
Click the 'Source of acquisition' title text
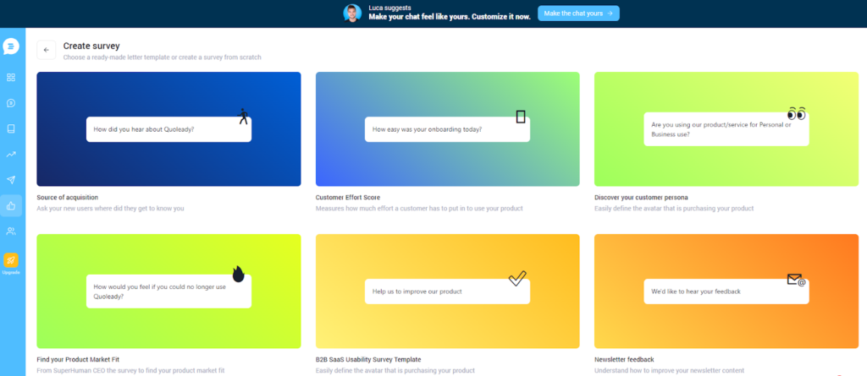(x=68, y=197)
